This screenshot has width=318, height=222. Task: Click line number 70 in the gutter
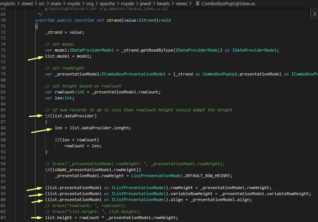(3, 20)
